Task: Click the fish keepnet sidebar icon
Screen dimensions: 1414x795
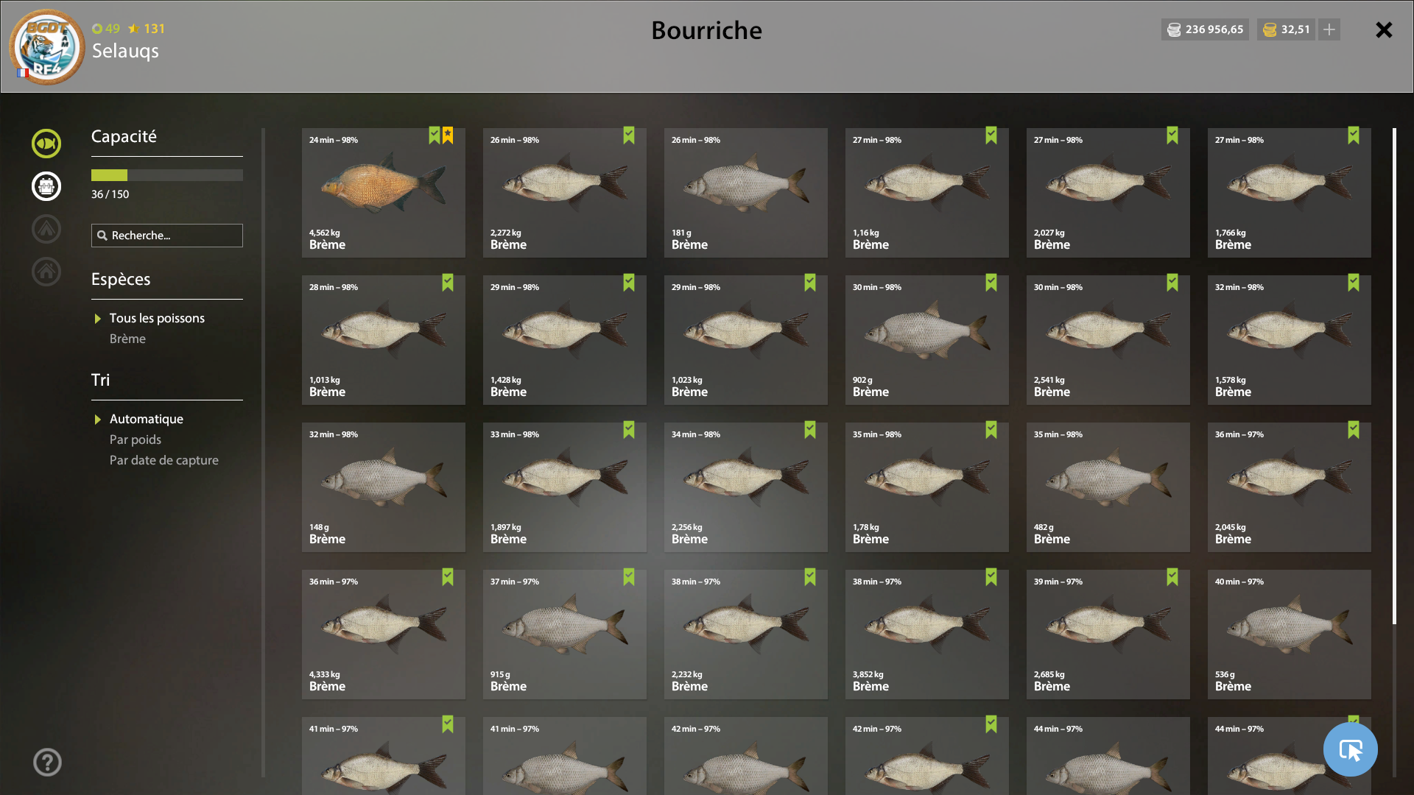Action: click(x=46, y=144)
